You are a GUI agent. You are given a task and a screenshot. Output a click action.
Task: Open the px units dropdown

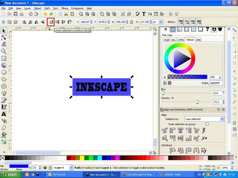pos(158,22)
